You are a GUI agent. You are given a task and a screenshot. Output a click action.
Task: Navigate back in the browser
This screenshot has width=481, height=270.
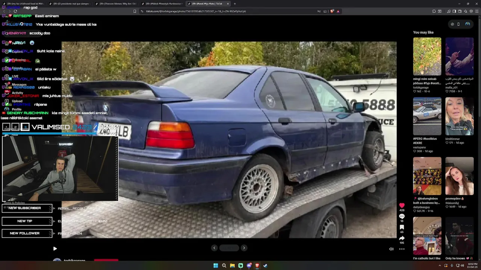click(x=4, y=11)
